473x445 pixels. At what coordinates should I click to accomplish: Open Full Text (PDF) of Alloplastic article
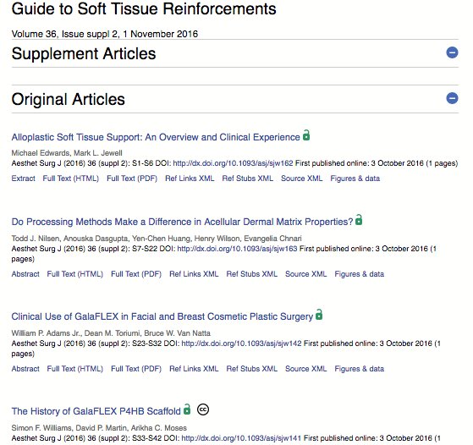pos(132,179)
